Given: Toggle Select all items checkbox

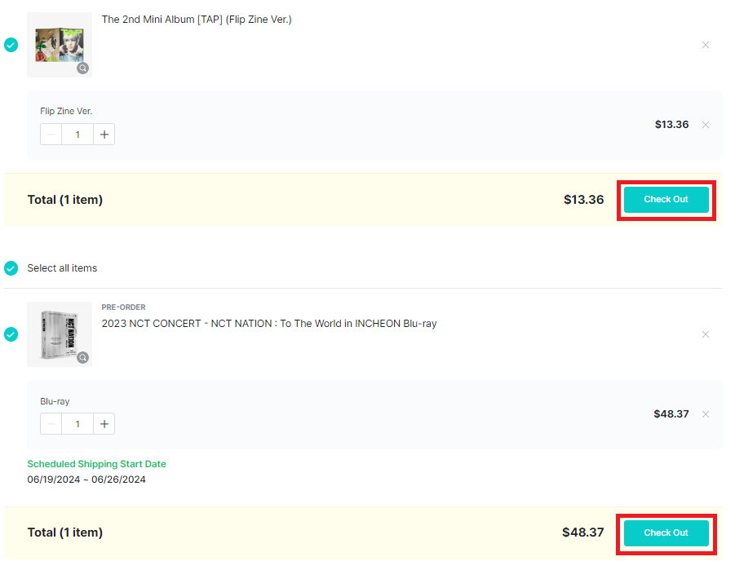Looking at the screenshot, I should (11, 268).
